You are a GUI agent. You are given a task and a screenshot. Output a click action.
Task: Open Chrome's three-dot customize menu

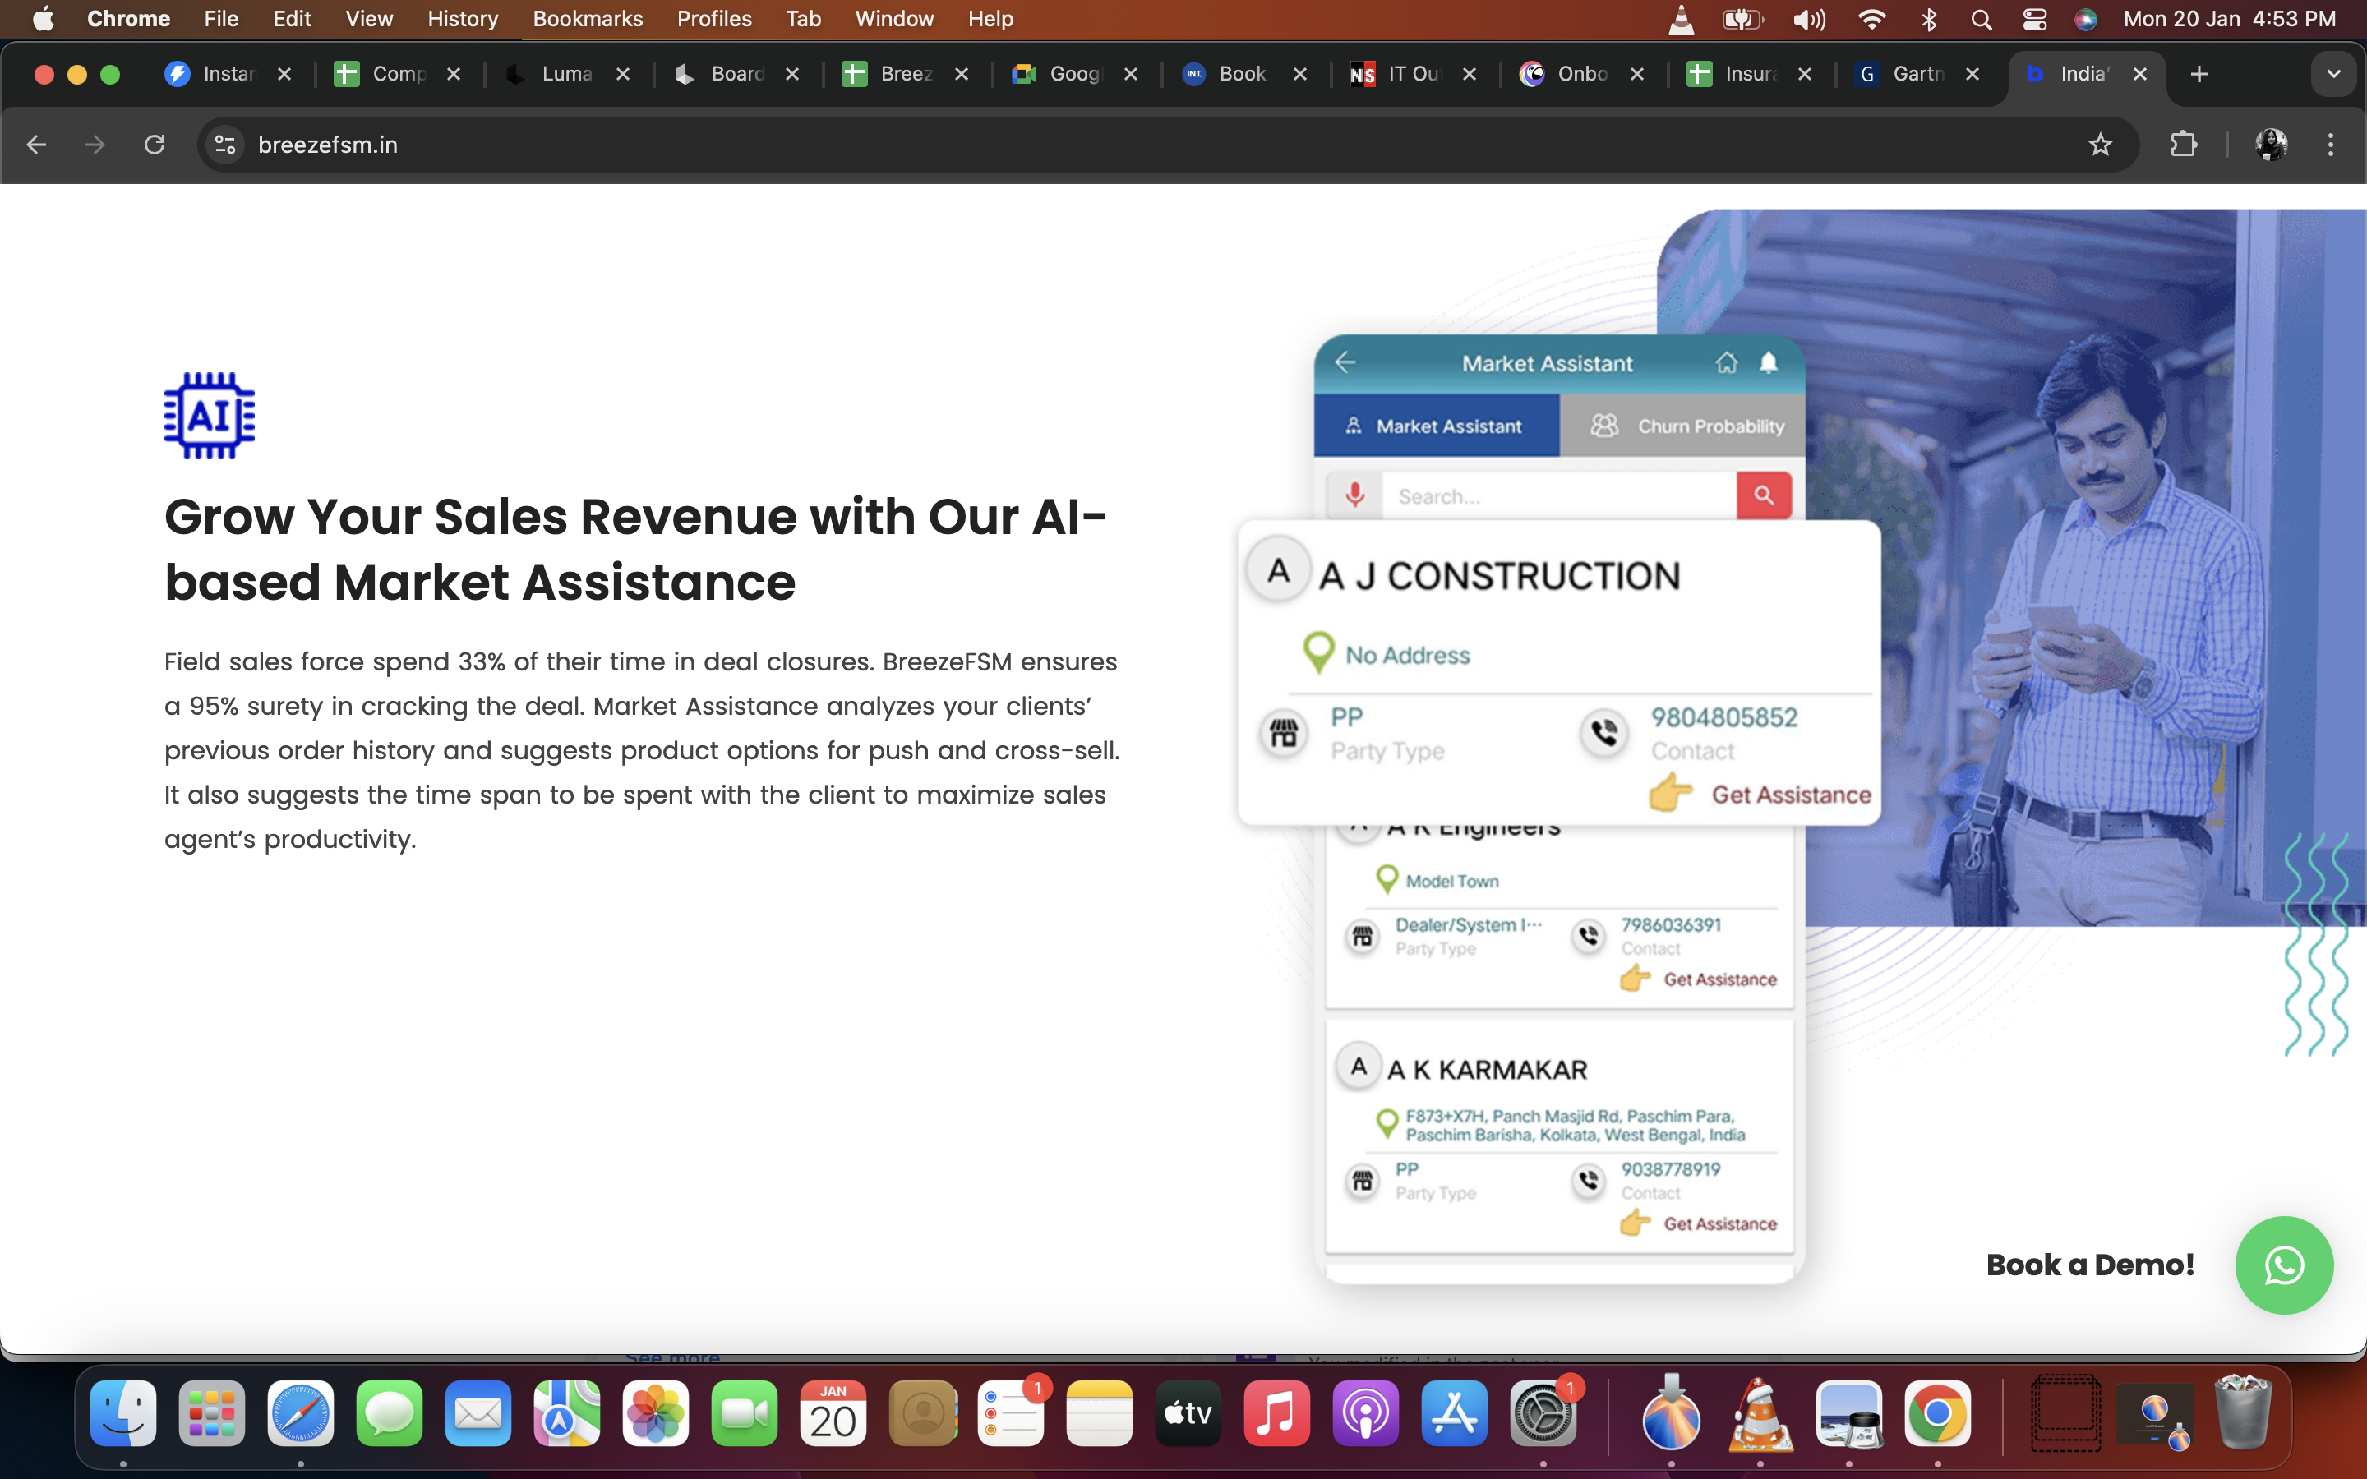pos(2331,144)
